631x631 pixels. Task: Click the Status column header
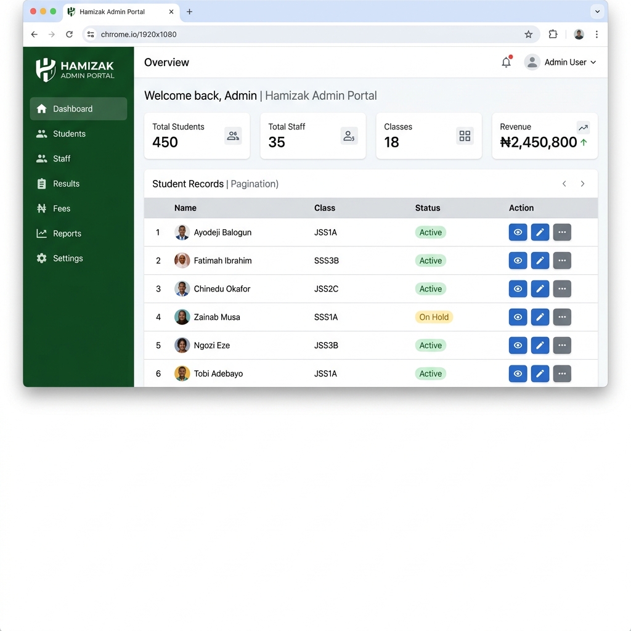click(x=428, y=208)
